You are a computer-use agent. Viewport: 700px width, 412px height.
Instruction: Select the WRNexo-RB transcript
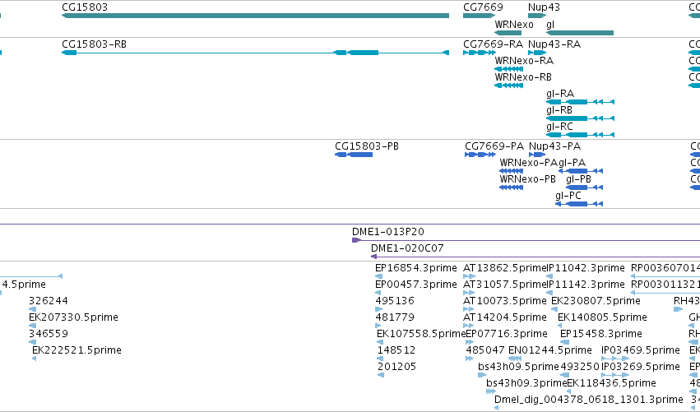509,86
